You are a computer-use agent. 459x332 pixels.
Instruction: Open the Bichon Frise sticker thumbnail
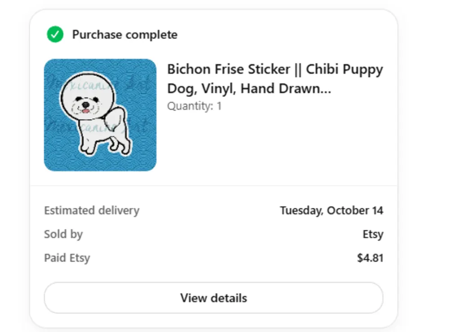[x=100, y=115]
